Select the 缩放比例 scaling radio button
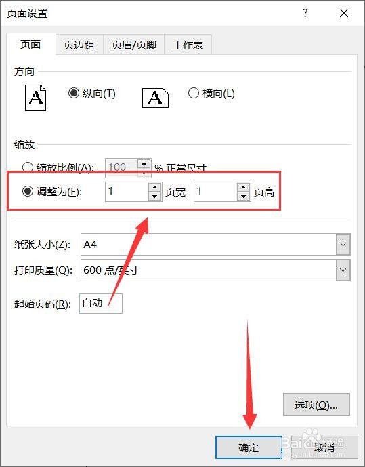The height and width of the screenshot is (467, 365). [x=28, y=167]
